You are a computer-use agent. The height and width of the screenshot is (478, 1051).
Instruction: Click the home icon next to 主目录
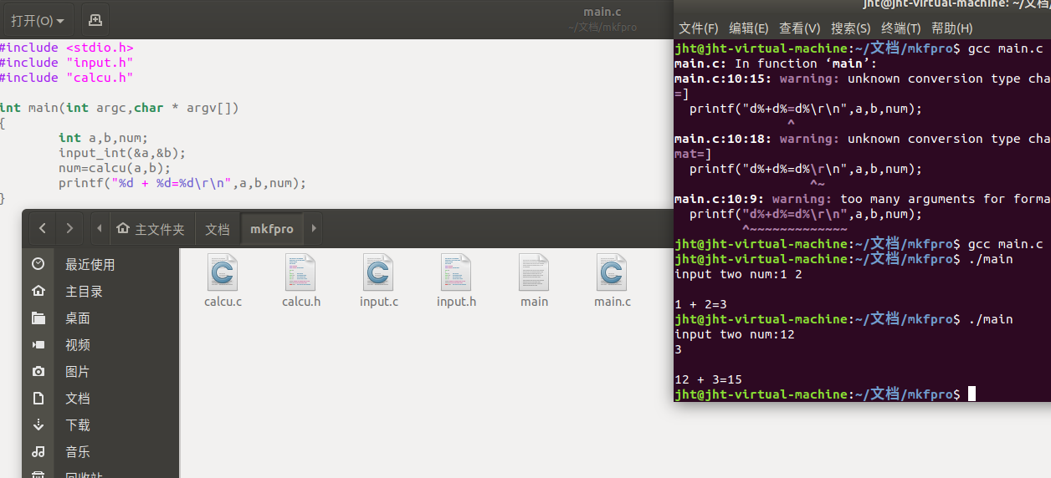click(x=38, y=291)
